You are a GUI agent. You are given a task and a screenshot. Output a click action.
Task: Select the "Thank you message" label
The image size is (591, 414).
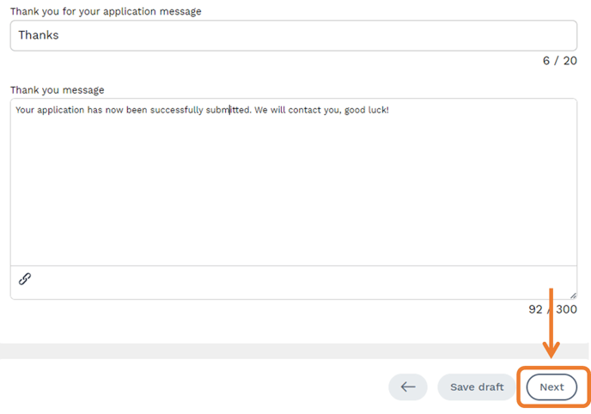[x=57, y=89]
